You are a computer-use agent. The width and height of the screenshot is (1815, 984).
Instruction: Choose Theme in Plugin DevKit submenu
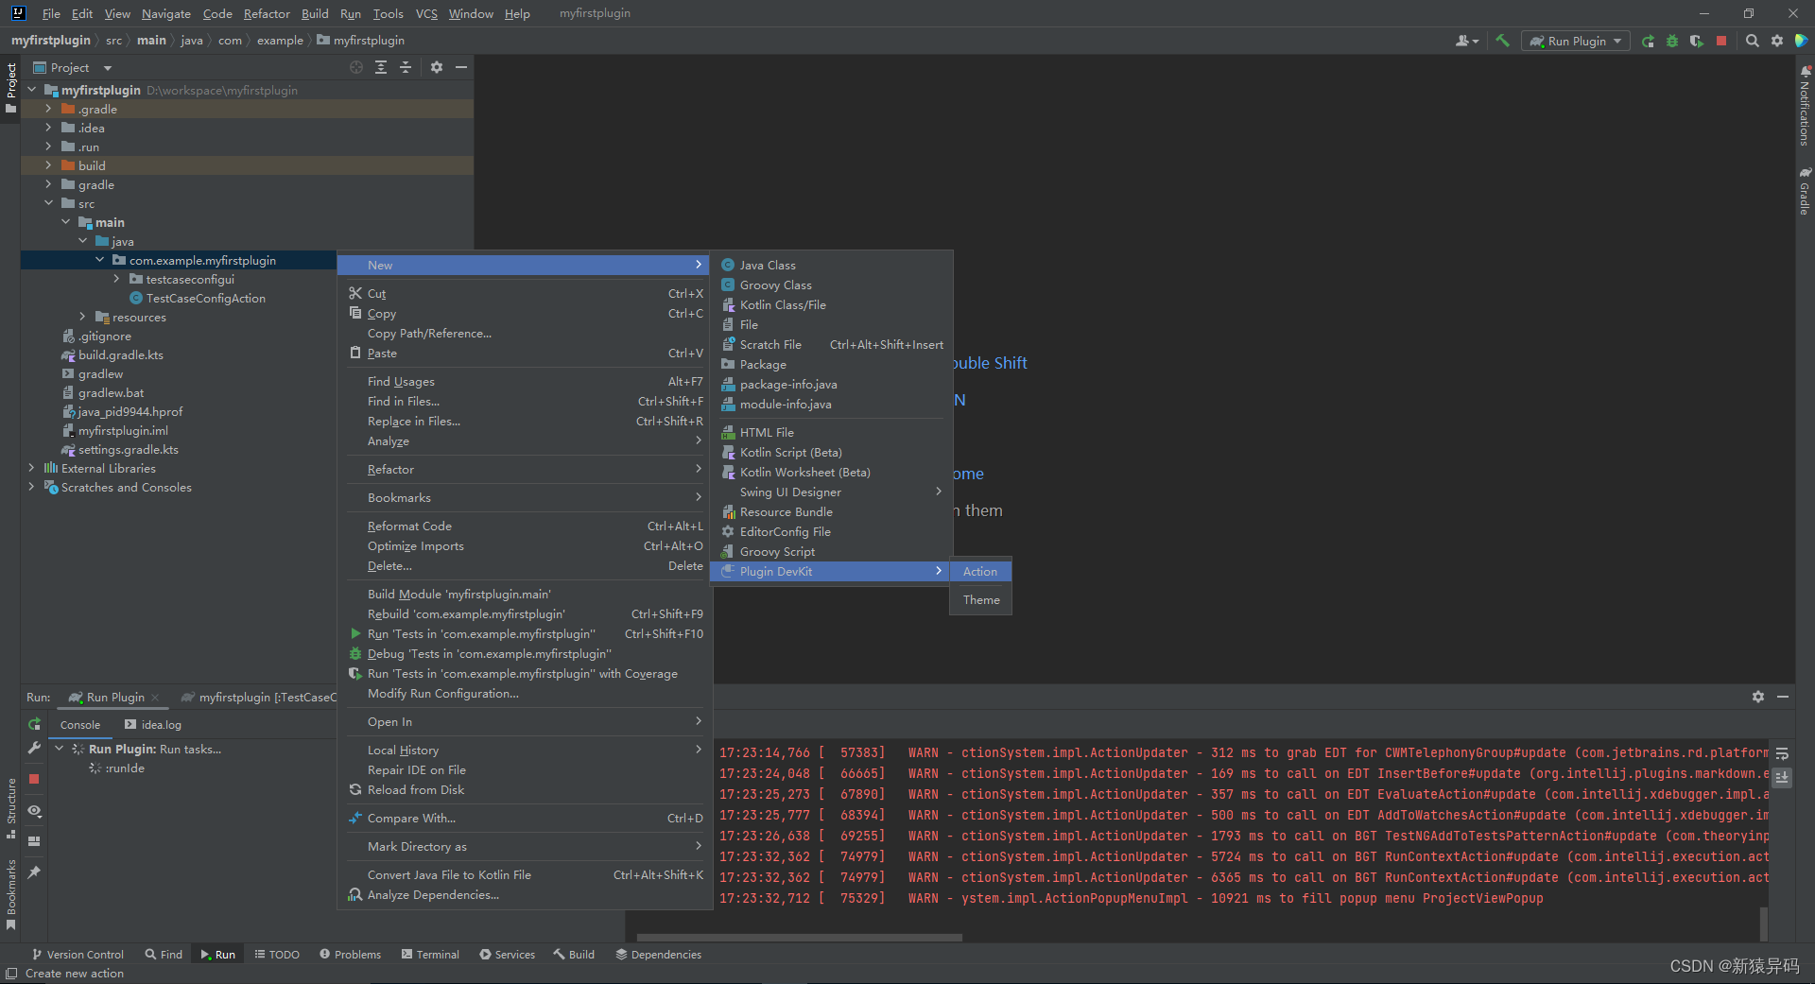(980, 599)
